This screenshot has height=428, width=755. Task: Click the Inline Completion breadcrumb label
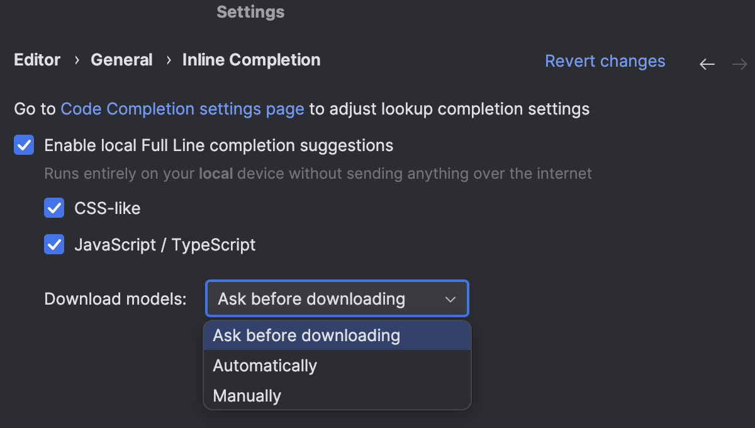(x=251, y=60)
